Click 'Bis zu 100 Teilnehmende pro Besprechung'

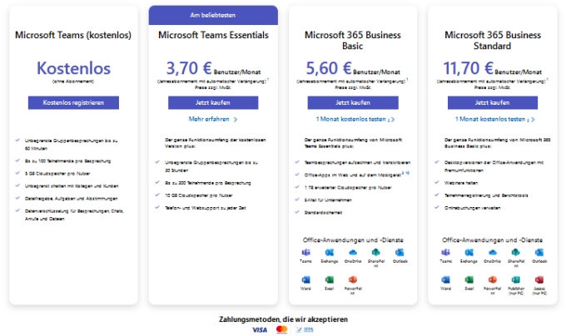tap(68, 161)
